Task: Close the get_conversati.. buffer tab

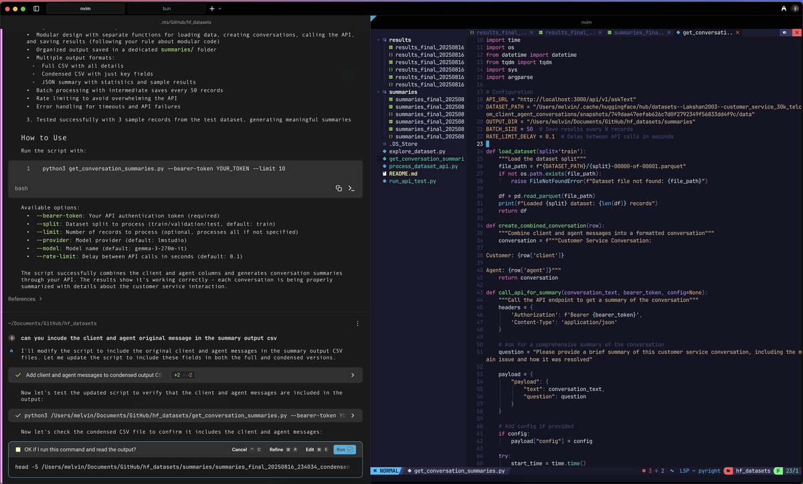Action: coord(737,32)
